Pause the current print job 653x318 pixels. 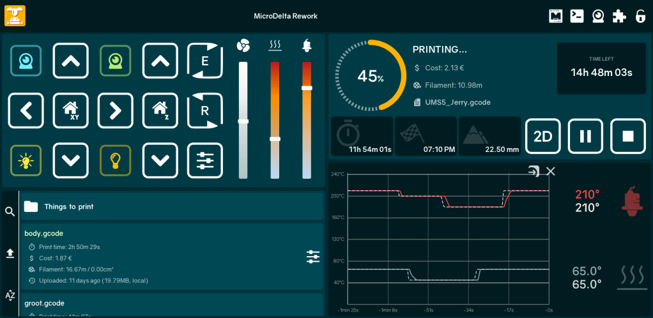(x=585, y=136)
